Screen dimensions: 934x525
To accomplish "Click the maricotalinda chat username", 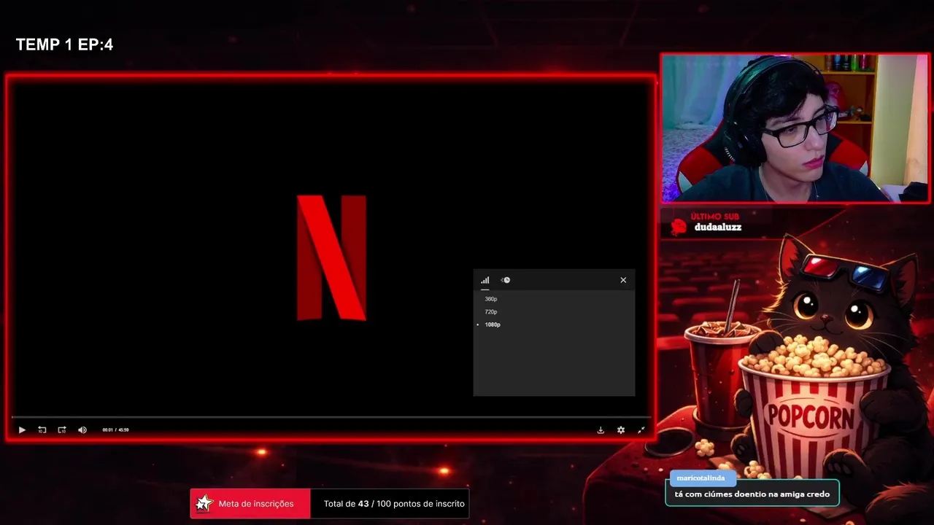I will 700,478.
